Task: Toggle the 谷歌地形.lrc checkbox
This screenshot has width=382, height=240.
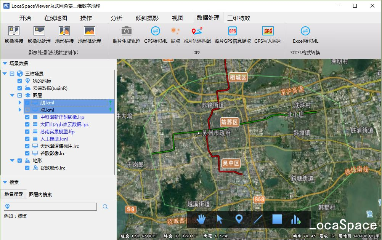Action: pyautogui.click(x=27, y=168)
